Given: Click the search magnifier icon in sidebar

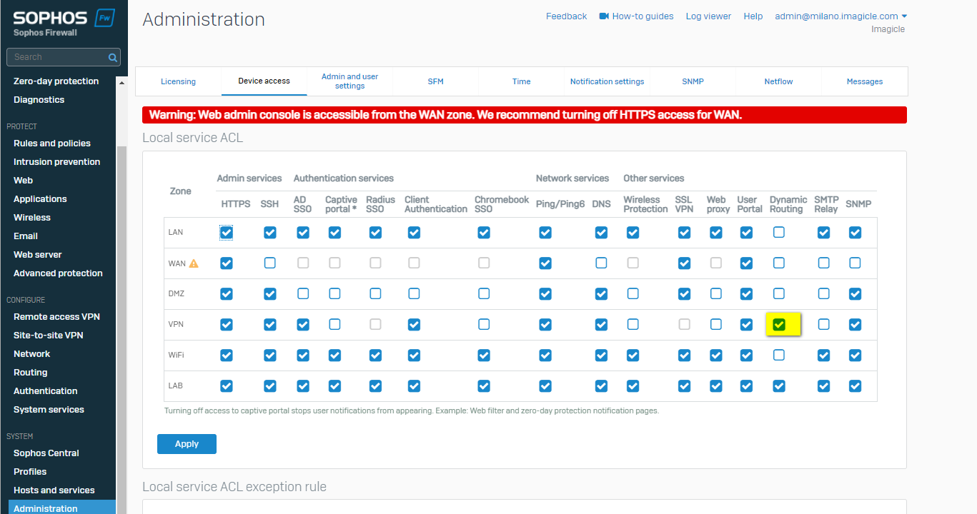Looking at the screenshot, I should (x=112, y=57).
